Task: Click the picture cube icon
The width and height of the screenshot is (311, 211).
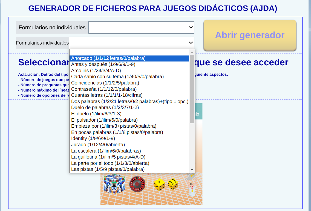Action: pos(114,183)
